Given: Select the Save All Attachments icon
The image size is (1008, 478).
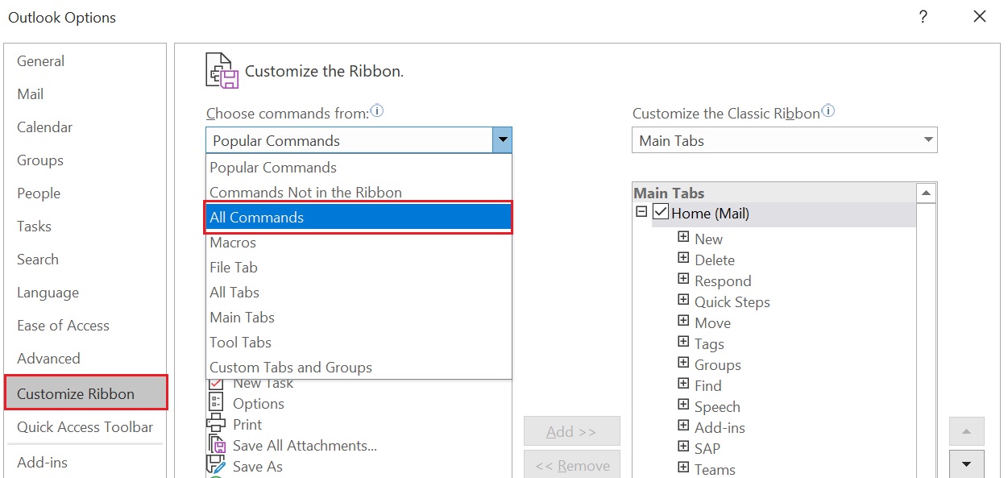Looking at the screenshot, I should pyautogui.click(x=216, y=445).
